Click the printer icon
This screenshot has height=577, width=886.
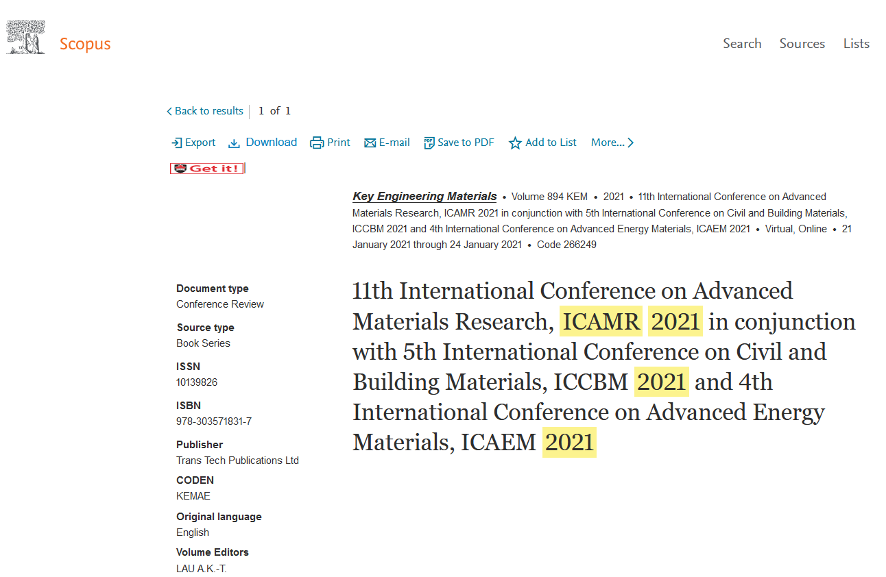(317, 143)
